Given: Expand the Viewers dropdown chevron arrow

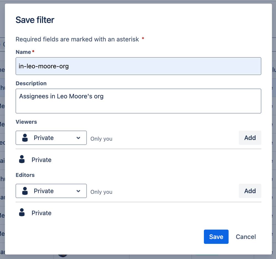Looking at the screenshot, I should 78,138.
